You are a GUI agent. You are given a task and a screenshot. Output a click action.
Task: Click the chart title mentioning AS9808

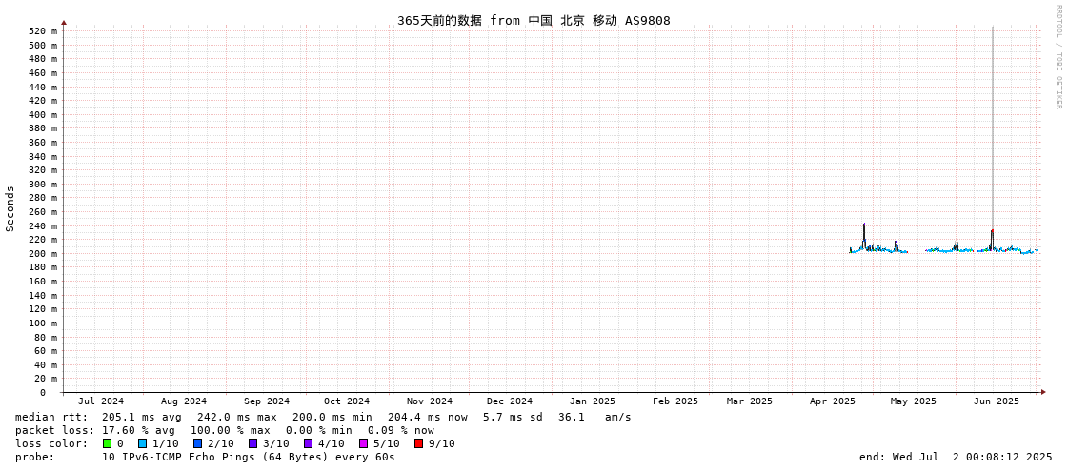point(534,20)
